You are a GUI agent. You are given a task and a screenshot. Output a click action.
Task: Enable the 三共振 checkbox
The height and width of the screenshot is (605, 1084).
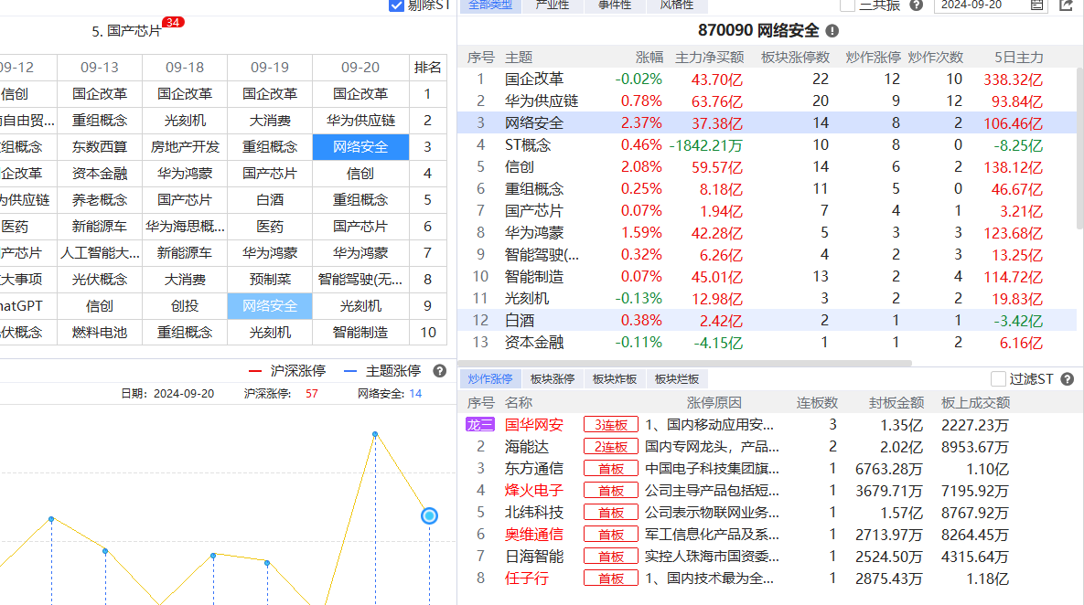coord(848,5)
